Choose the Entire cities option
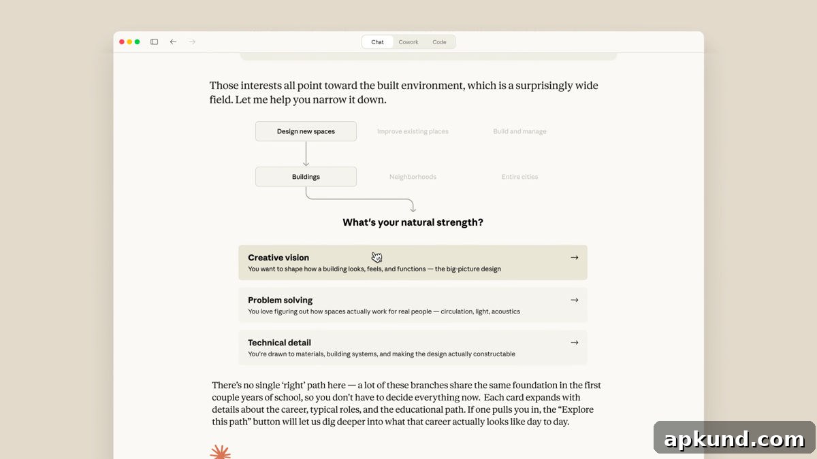Image resolution: width=817 pixels, height=459 pixels. click(x=519, y=177)
